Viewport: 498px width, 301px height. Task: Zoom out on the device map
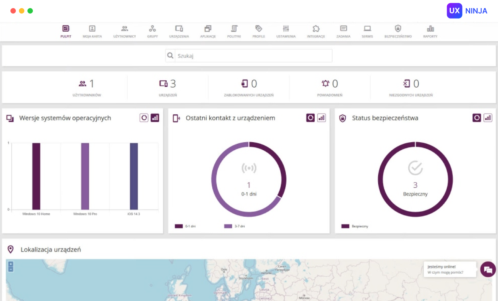tap(11, 269)
